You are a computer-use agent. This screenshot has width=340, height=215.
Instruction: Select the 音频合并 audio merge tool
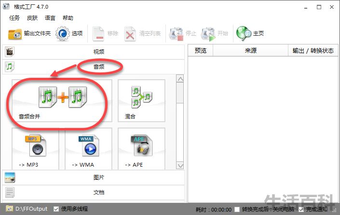(62, 100)
